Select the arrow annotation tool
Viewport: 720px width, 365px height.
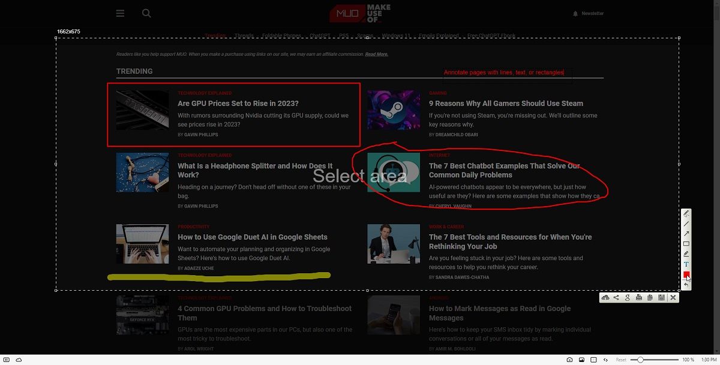point(686,234)
